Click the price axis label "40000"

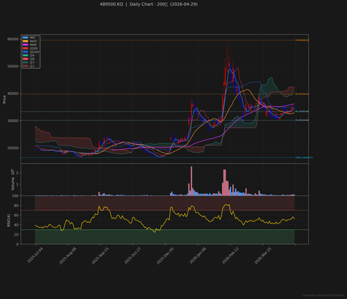point(12,94)
